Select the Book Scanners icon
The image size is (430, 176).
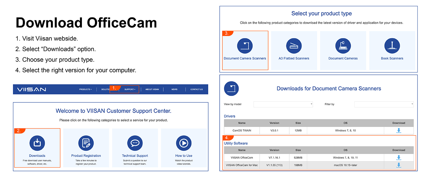pos(392,46)
